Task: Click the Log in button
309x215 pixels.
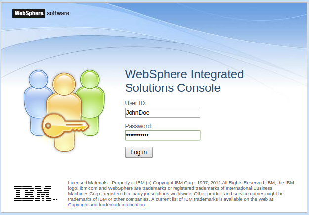Action: coord(139,152)
